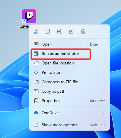Choose Compress to ZIP file
The image size is (121, 138).
[x=69, y=82]
